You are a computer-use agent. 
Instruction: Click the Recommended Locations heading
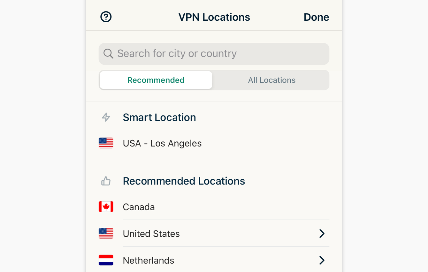tap(184, 181)
